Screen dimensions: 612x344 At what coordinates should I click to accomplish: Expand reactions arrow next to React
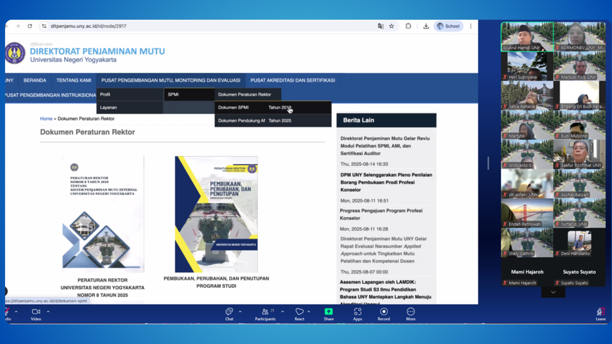point(309,312)
